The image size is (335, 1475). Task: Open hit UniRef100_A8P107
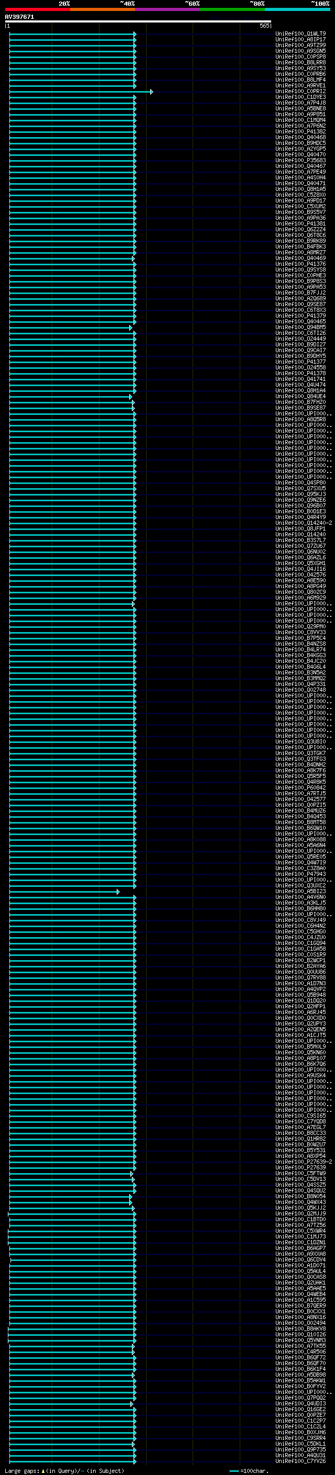[x=300, y=1058]
